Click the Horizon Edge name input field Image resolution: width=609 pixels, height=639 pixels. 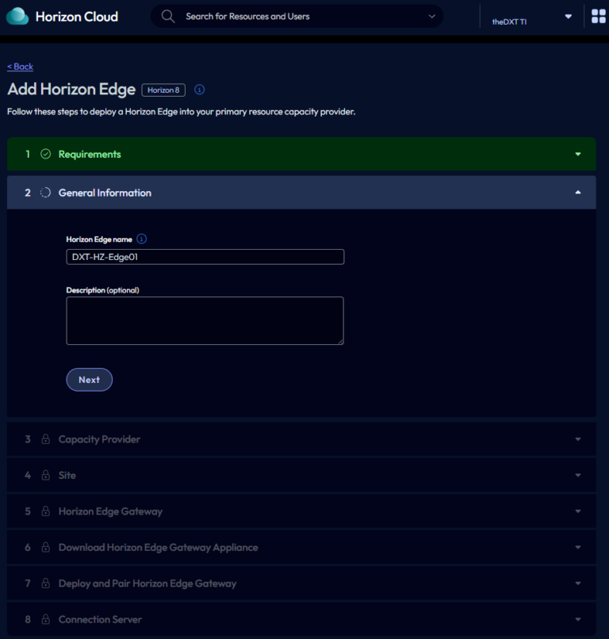pyautogui.click(x=205, y=257)
